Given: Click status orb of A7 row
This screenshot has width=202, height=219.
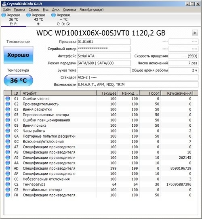Looking at the screenshot, I should click(x=8, y=147).
